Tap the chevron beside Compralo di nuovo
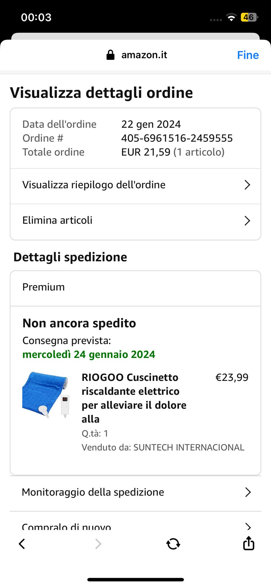This screenshot has height=587, width=271. (248, 526)
